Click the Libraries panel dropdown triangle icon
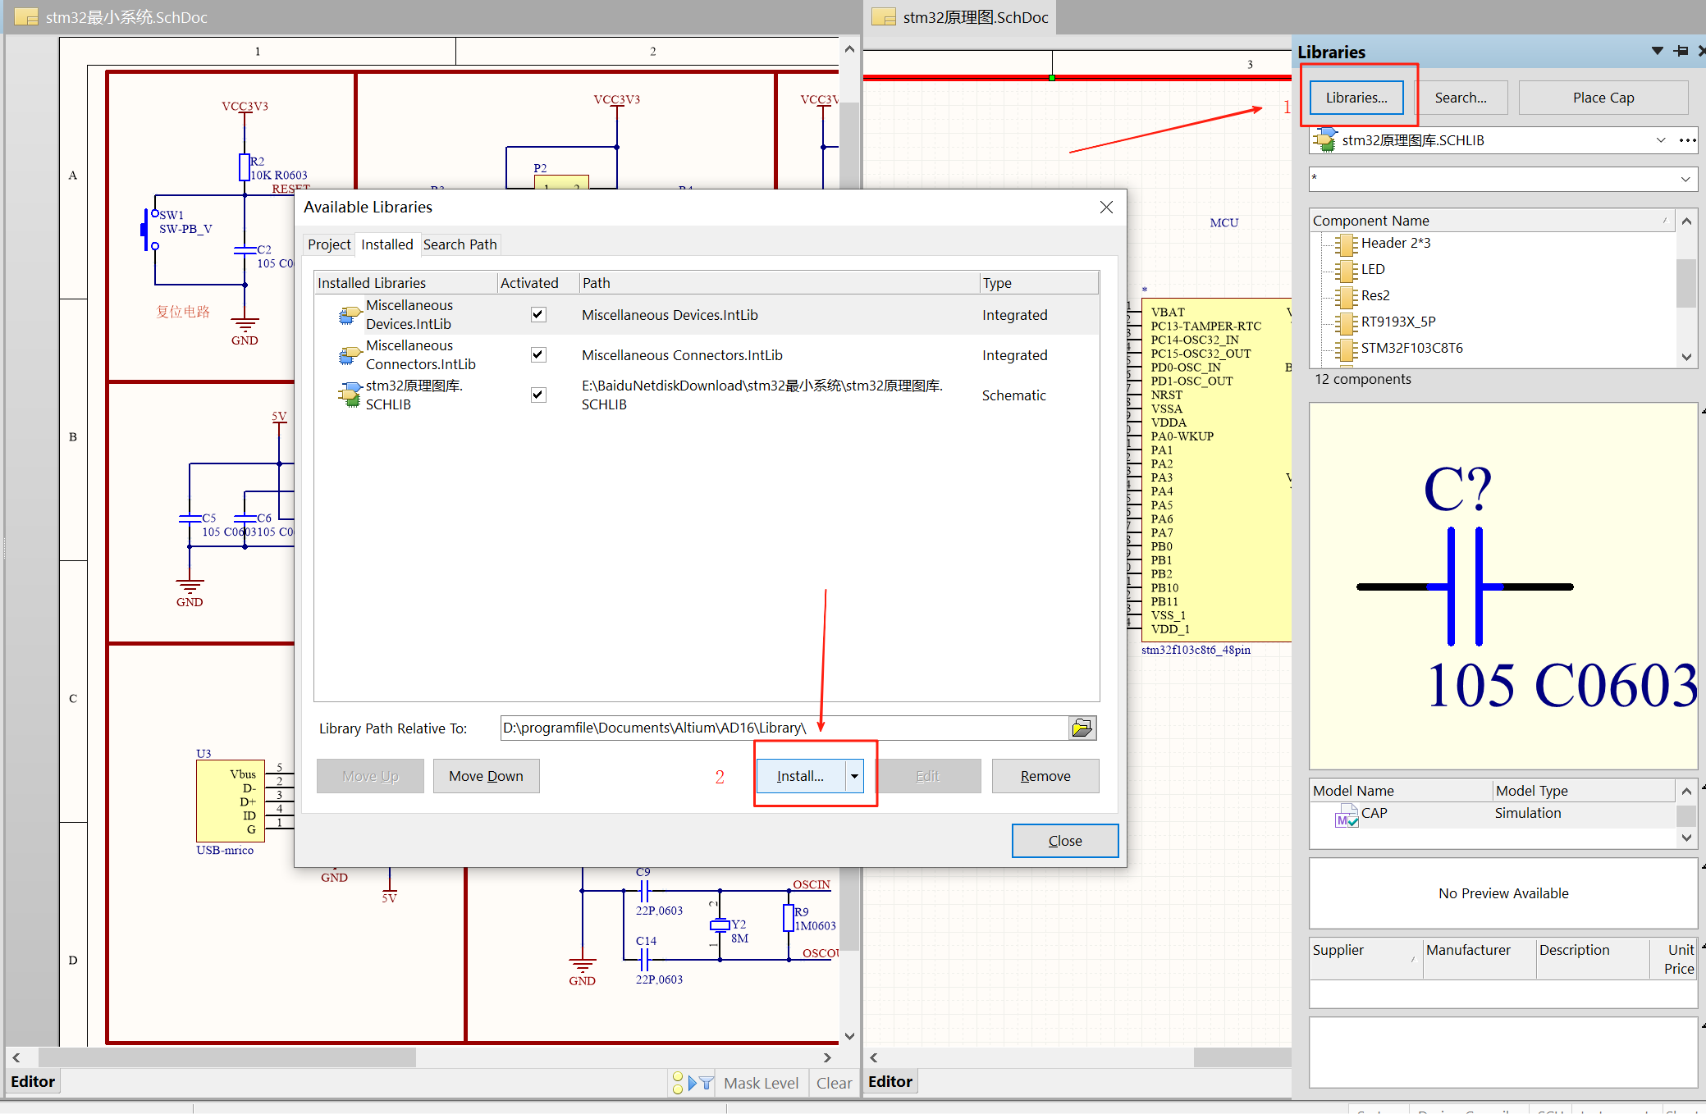Viewport: 1706px width, 1114px height. click(1657, 51)
